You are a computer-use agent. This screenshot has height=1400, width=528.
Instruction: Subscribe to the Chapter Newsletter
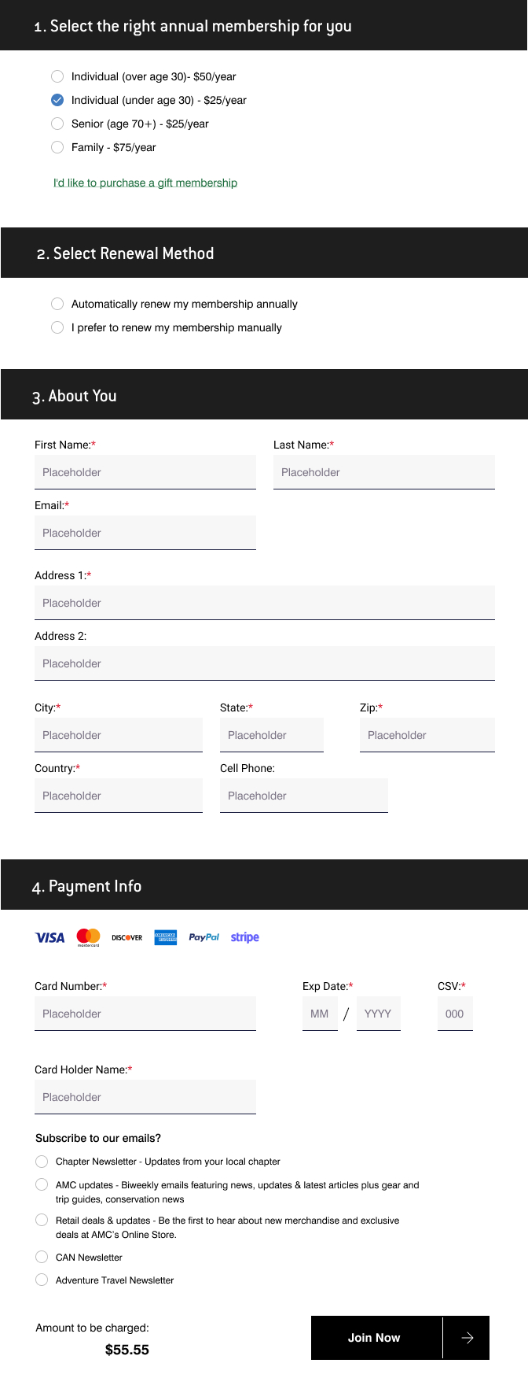pyautogui.click(x=42, y=1162)
